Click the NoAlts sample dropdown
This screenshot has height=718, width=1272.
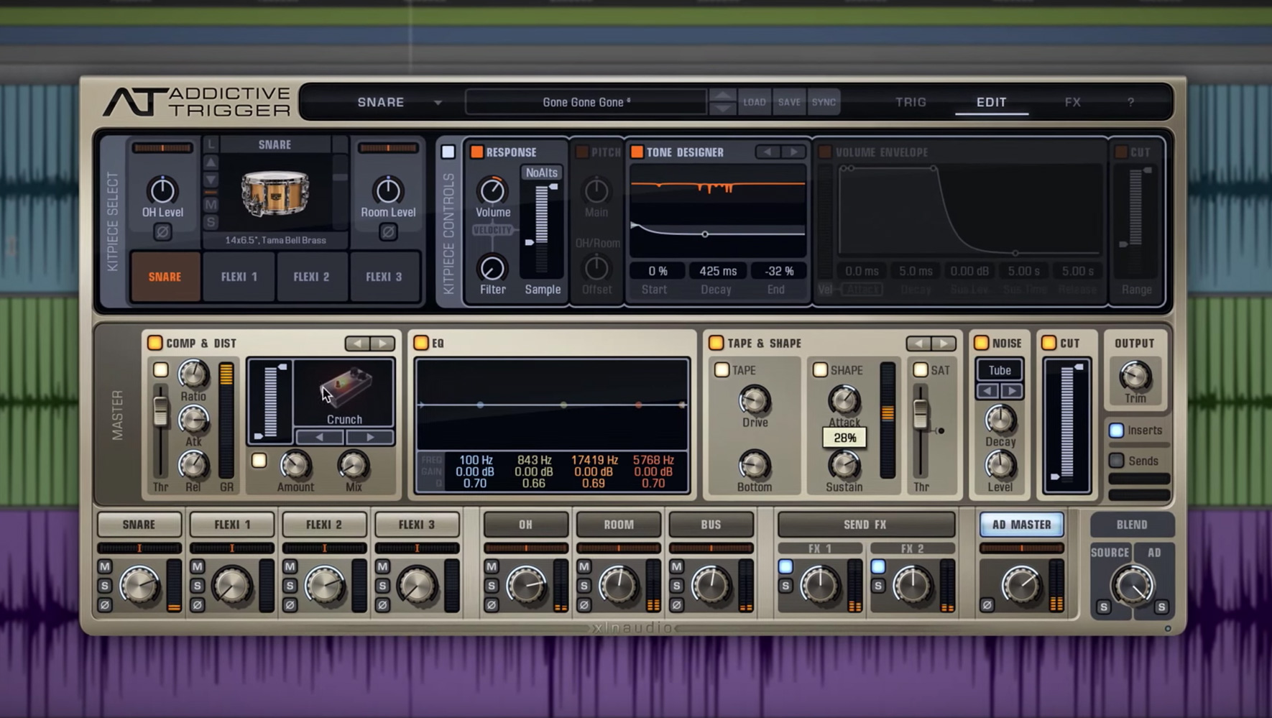click(541, 172)
